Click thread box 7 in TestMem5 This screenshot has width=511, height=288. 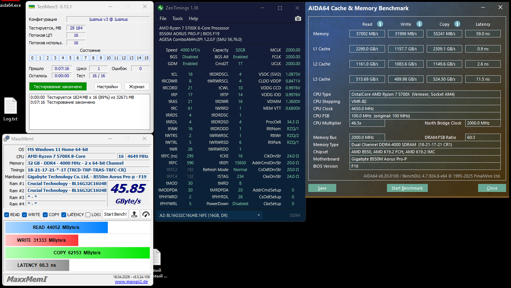point(85,58)
